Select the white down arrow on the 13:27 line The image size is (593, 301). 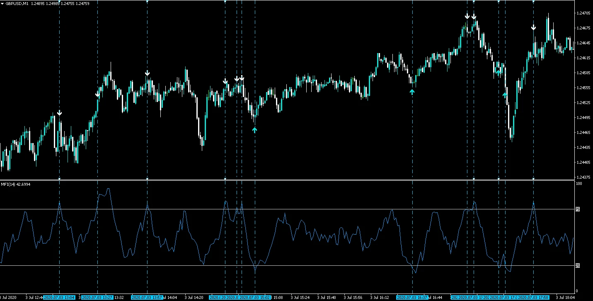98,94
